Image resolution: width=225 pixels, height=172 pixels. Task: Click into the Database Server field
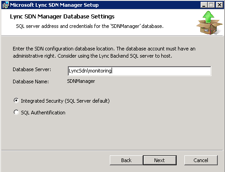point(140,71)
